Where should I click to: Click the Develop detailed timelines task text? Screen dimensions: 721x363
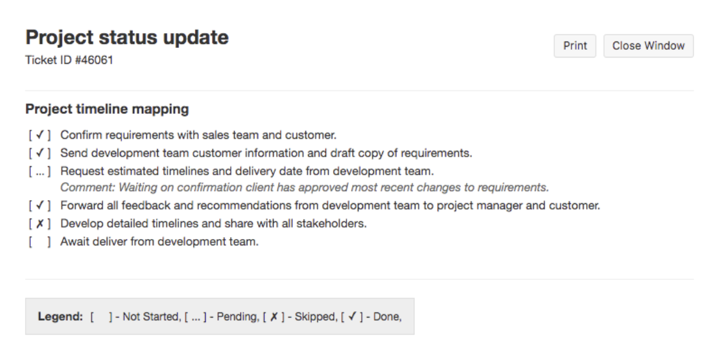213,224
